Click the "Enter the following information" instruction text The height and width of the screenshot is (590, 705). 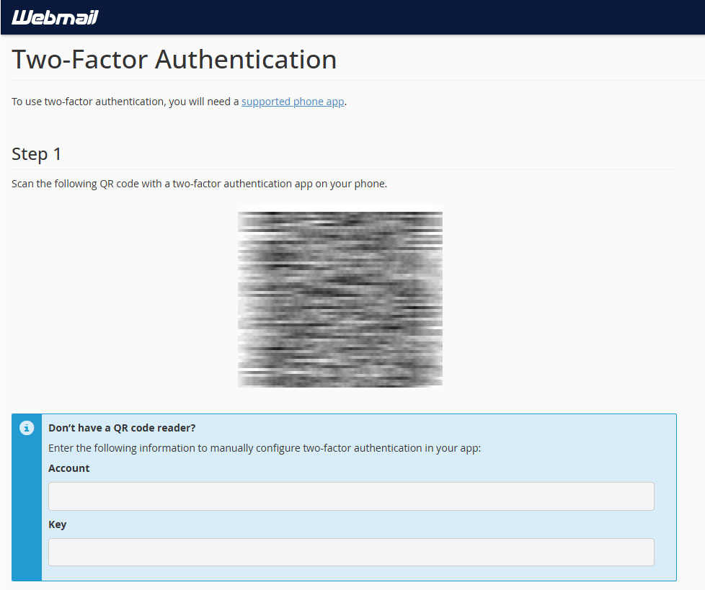point(264,448)
